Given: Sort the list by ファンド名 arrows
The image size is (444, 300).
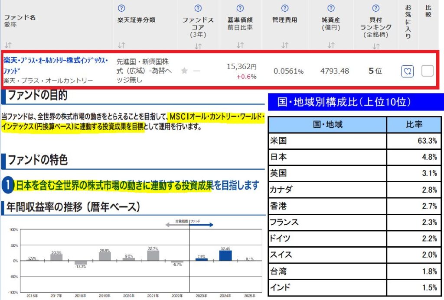Looking at the screenshot, I should coord(8,45).
